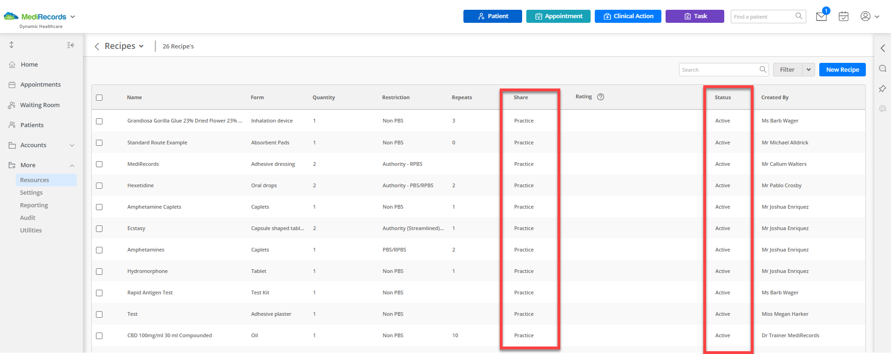Click the Accounts folder icon

pyautogui.click(x=12, y=145)
